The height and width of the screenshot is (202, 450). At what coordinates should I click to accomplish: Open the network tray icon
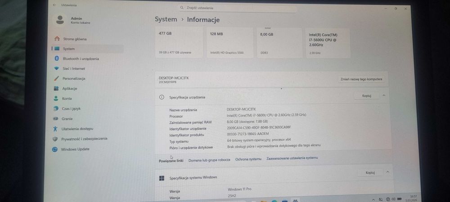(388, 199)
